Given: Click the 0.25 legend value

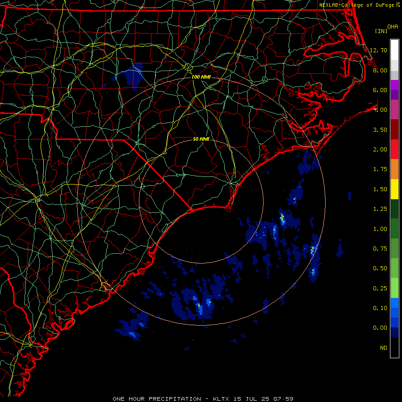Looking at the screenshot, I should pos(380,289).
